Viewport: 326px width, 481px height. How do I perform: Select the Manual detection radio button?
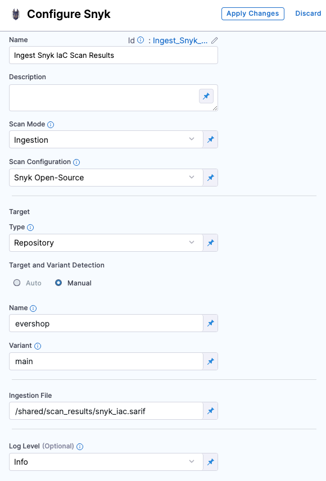coord(58,283)
